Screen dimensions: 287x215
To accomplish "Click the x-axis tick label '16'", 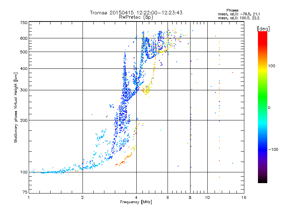I will [x=244, y=197].
